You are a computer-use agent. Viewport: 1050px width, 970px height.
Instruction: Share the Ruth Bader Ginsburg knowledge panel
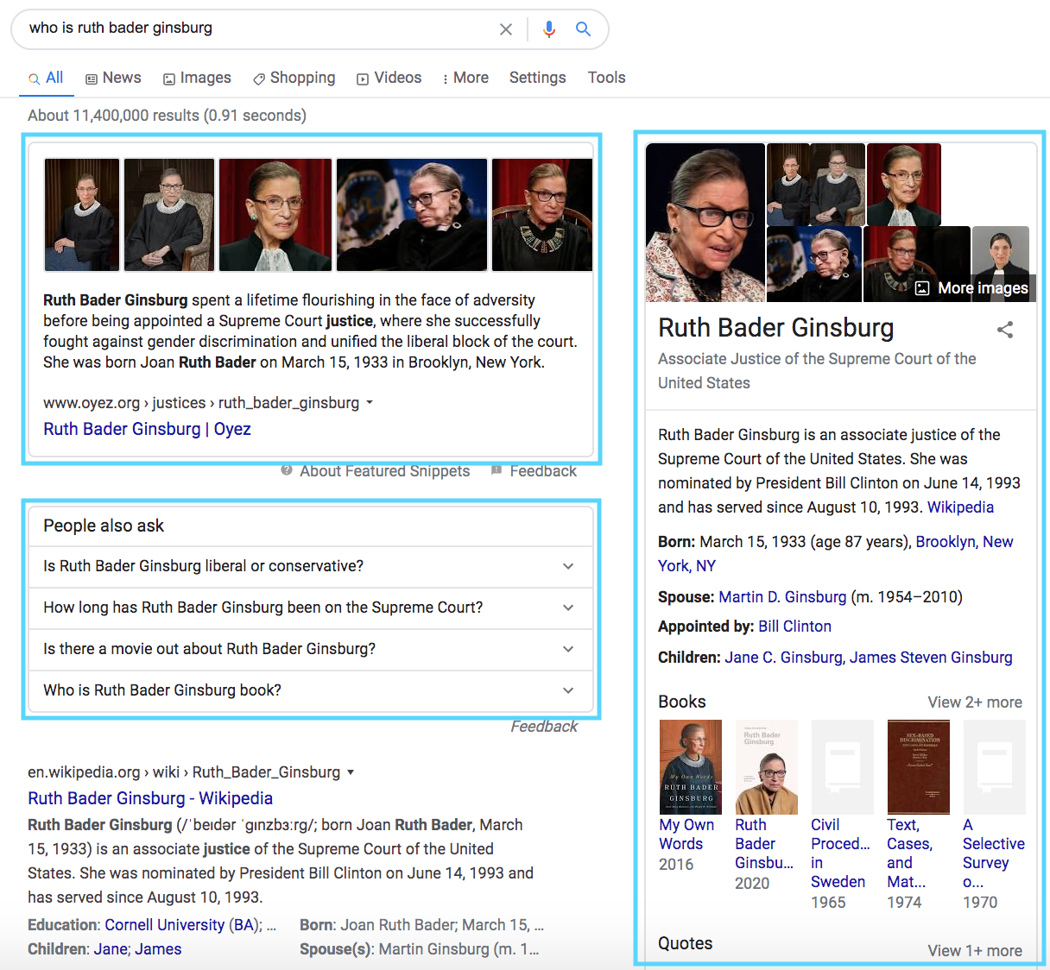coord(1005,330)
